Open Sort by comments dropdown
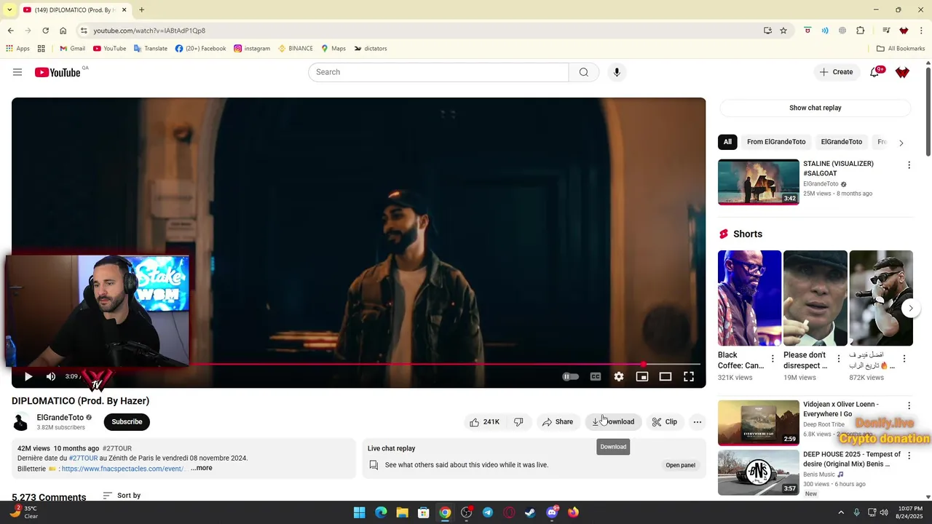Screen dimensions: 932x524 tap(122, 496)
